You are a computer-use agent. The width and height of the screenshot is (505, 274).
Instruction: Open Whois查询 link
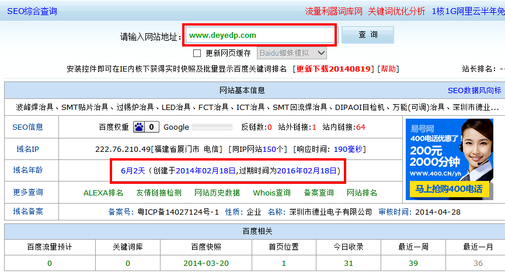[272, 193]
